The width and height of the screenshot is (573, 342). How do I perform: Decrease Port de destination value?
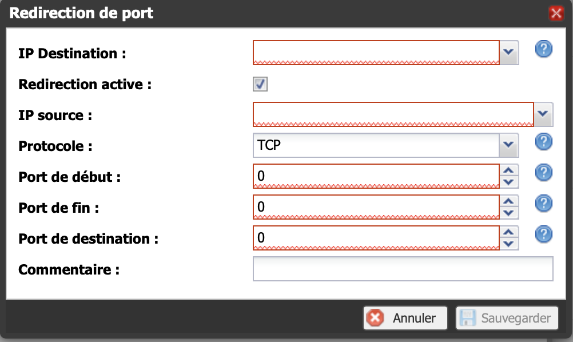click(x=509, y=244)
